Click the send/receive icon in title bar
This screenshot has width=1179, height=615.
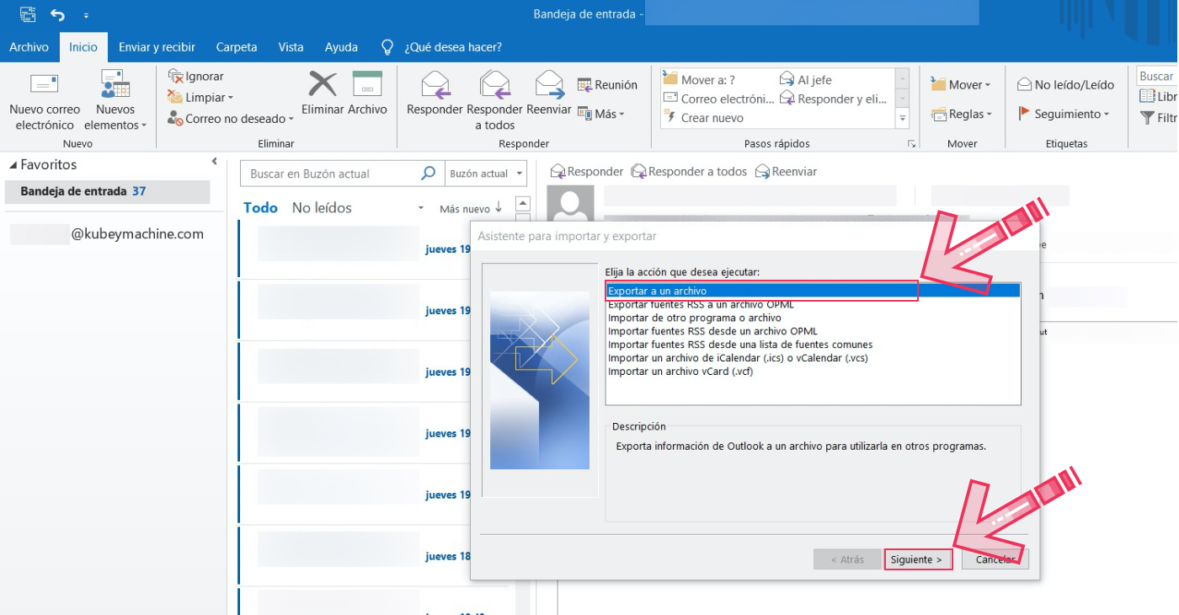click(28, 14)
